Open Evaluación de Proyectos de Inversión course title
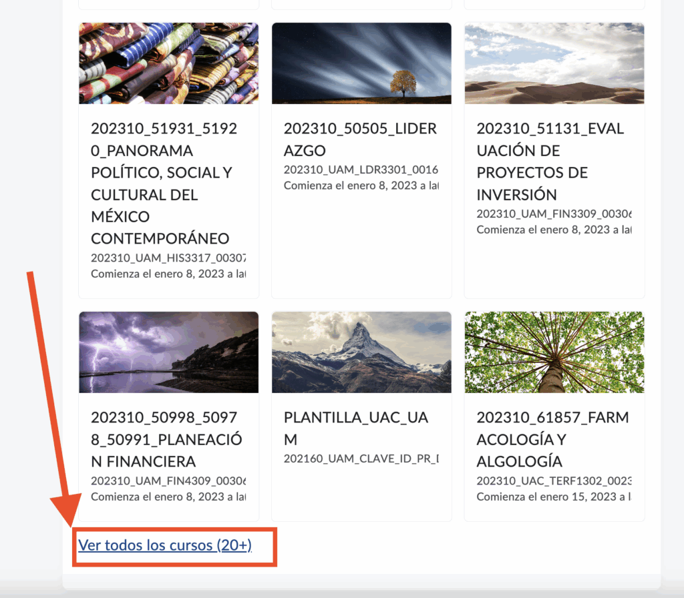Image resolution: width=684 pixels, height=598 pixels. [550, 162]
